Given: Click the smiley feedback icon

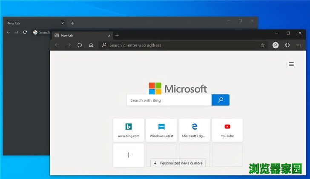Looking at the screenshot, I should [x=287, y=45].
